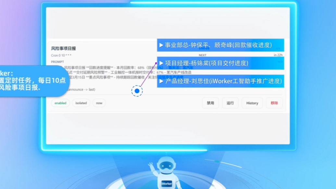Click the 禁用 button

(x=210, y=103)
